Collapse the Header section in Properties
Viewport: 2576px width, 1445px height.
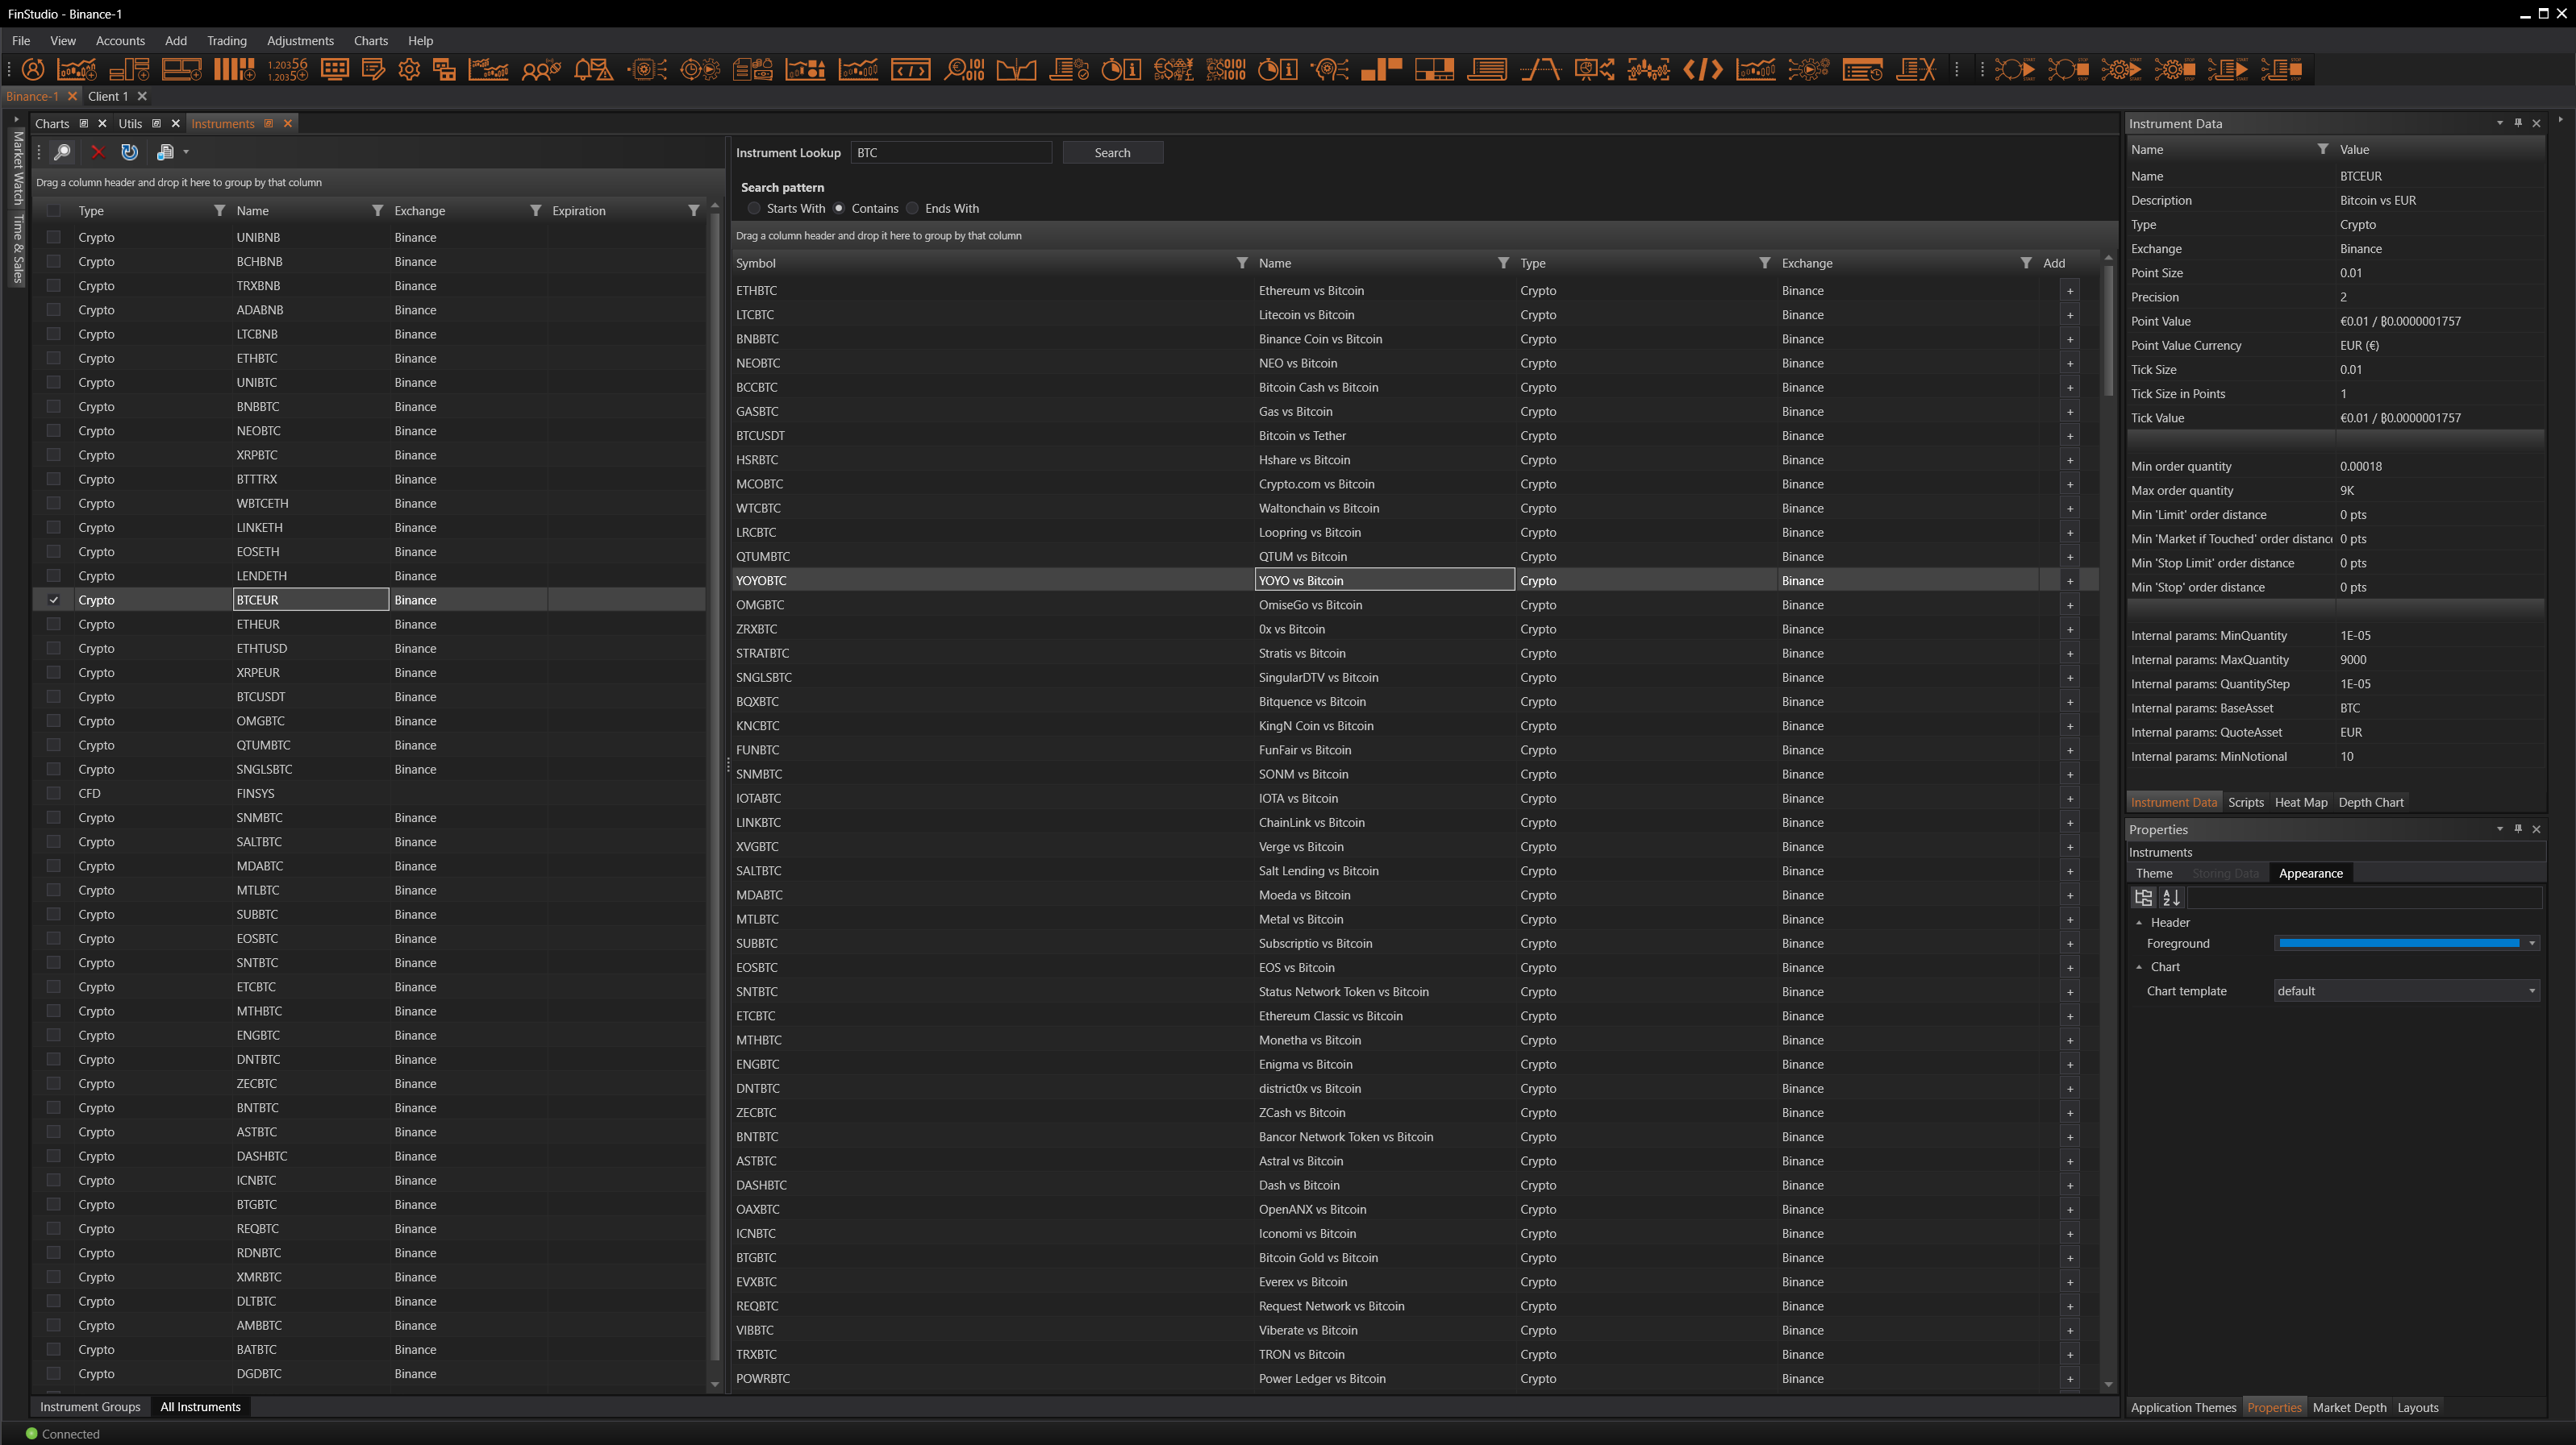pyautogui.click(x=2139, y=922)
